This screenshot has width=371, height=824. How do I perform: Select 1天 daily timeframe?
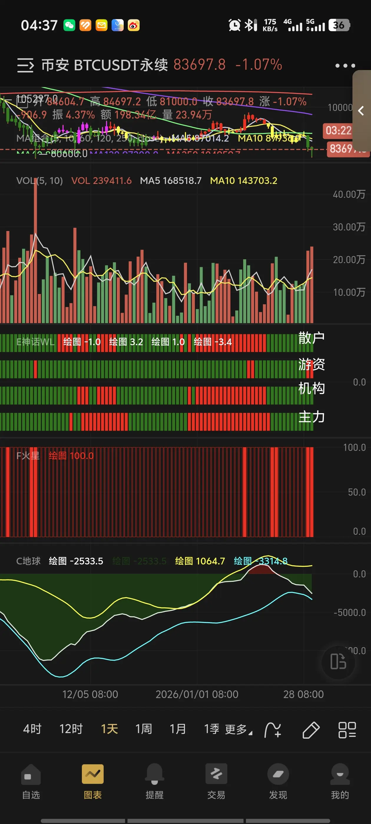click(110, 729)
